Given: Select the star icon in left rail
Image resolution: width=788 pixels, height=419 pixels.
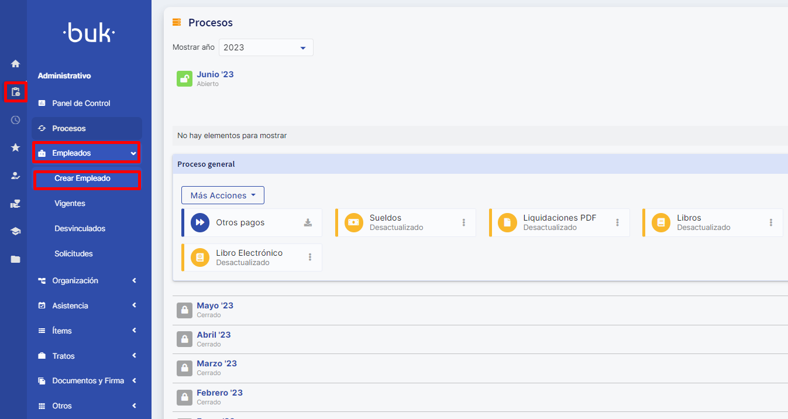Looking at the screenshot, I should [x=16, y=148].
